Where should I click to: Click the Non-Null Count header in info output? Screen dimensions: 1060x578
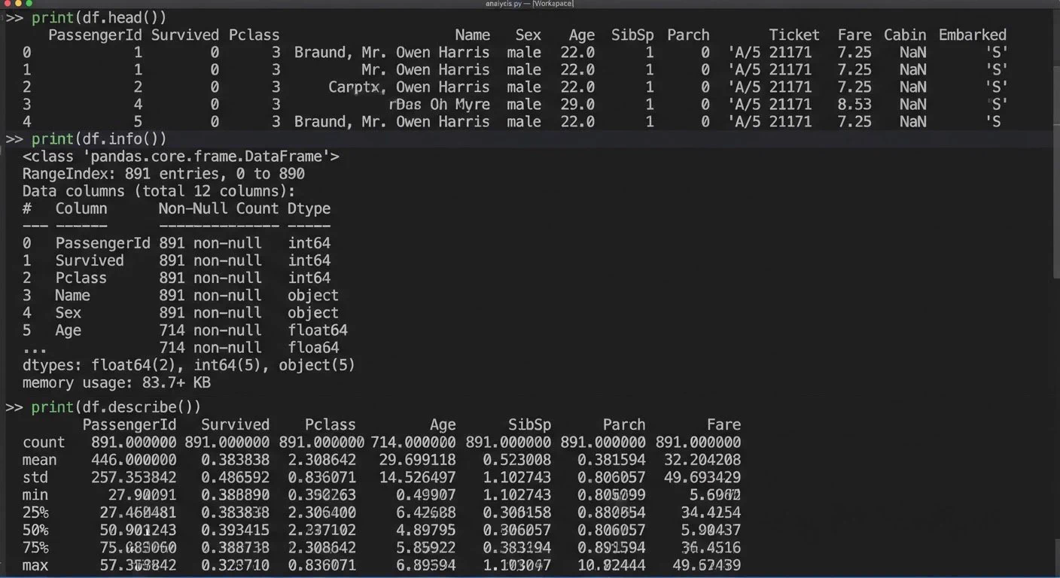(218, 208)
